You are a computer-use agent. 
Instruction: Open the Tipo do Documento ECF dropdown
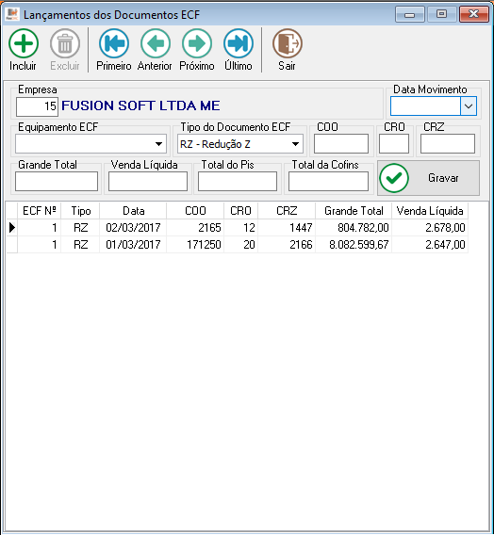point(296,144)
